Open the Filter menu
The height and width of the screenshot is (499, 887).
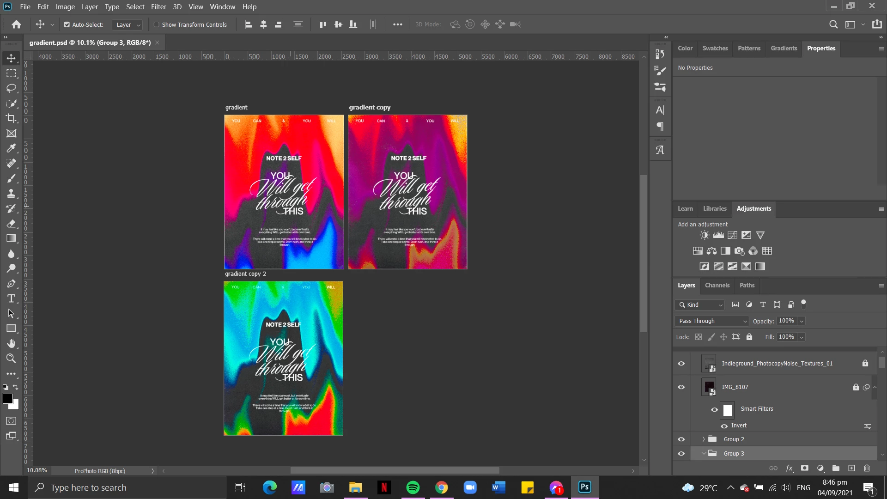tap(158, 6)
